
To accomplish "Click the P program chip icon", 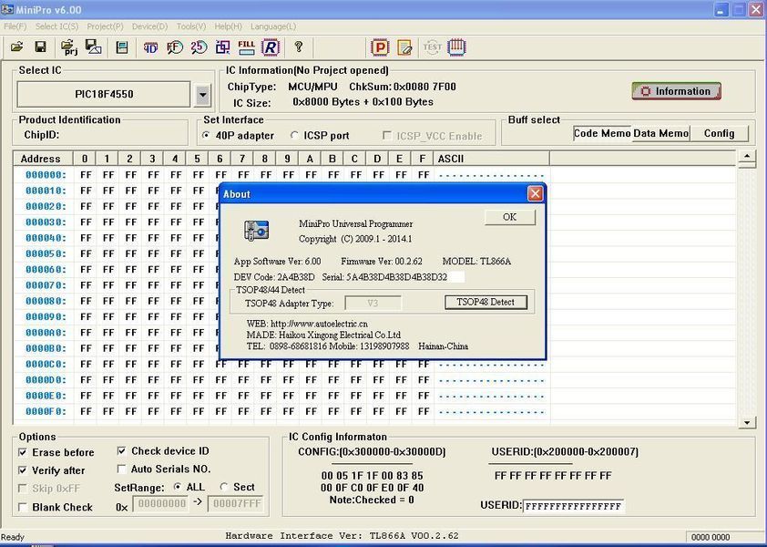I will (x=380, y=47).
